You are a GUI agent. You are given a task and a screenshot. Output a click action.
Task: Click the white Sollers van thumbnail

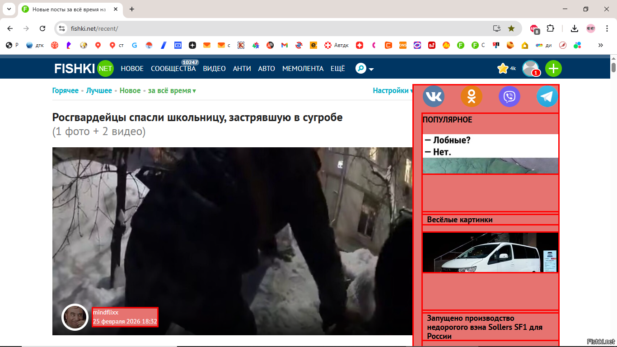491,253
